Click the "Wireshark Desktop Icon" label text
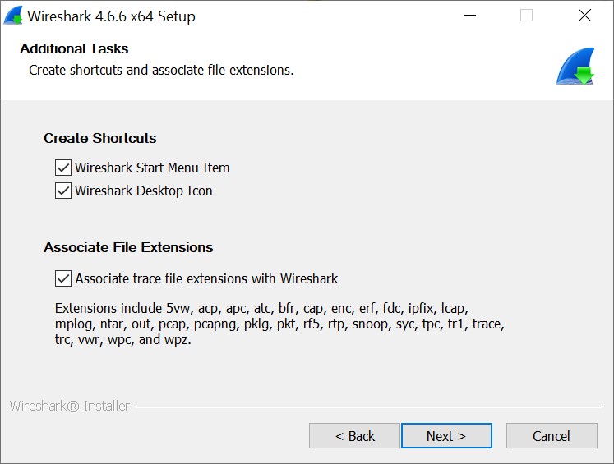The width and height of the screenshot is (614, 464). (144, 191)
